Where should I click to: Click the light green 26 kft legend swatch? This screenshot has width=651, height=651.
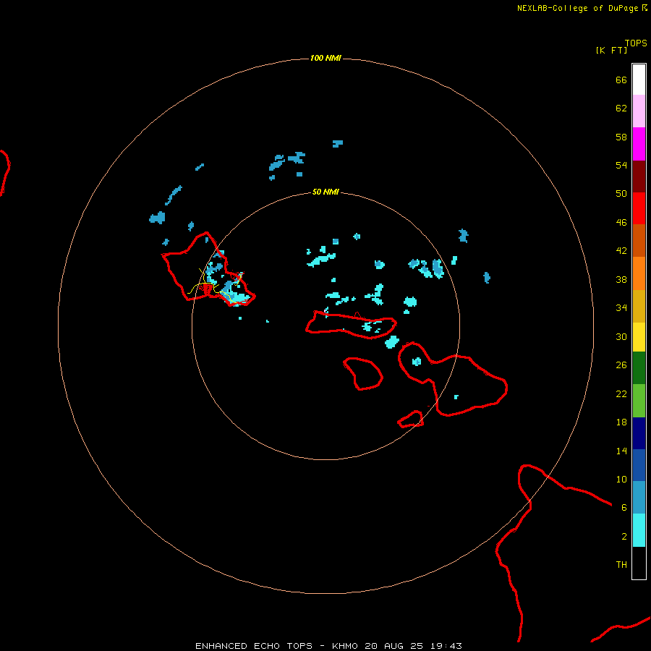coord(639,401)
